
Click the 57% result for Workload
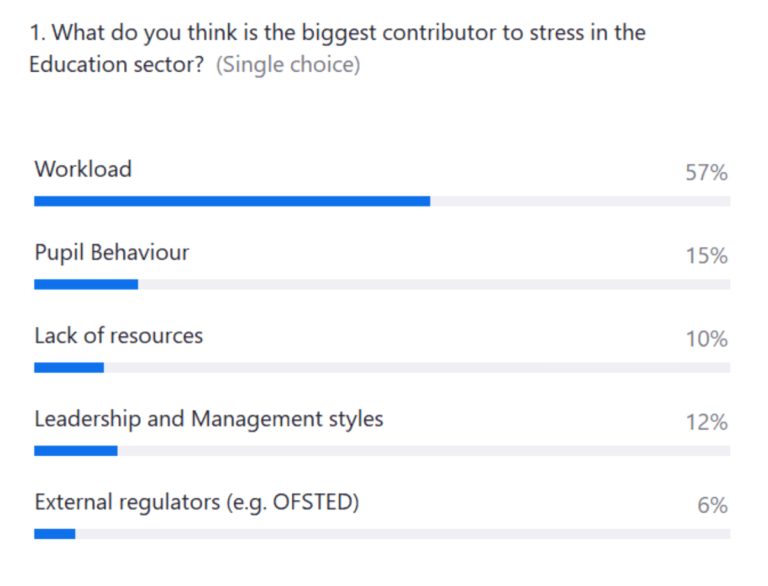(706, 173)
